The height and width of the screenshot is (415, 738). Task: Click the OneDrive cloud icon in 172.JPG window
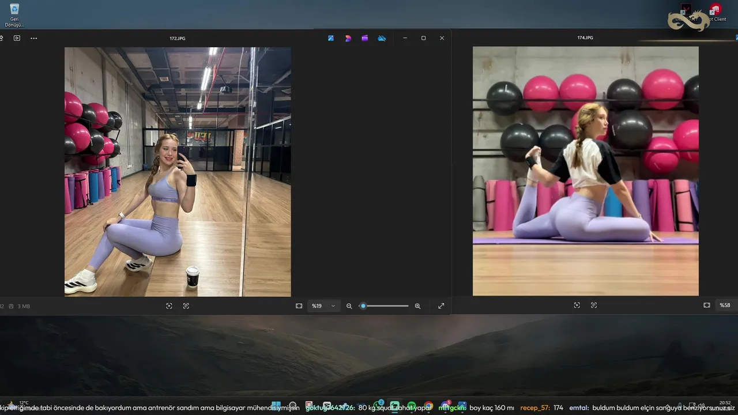pos(382,38)
